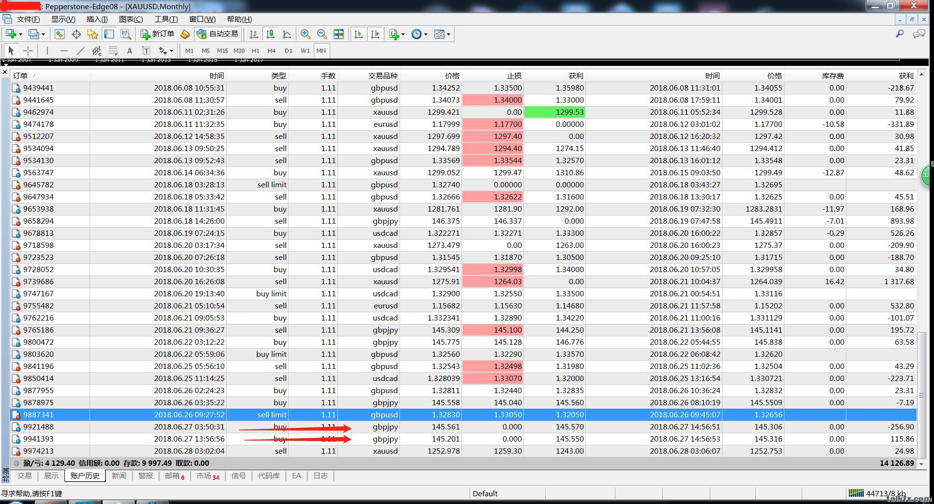Switch to M5 timeframe

(x=206, y=50)
